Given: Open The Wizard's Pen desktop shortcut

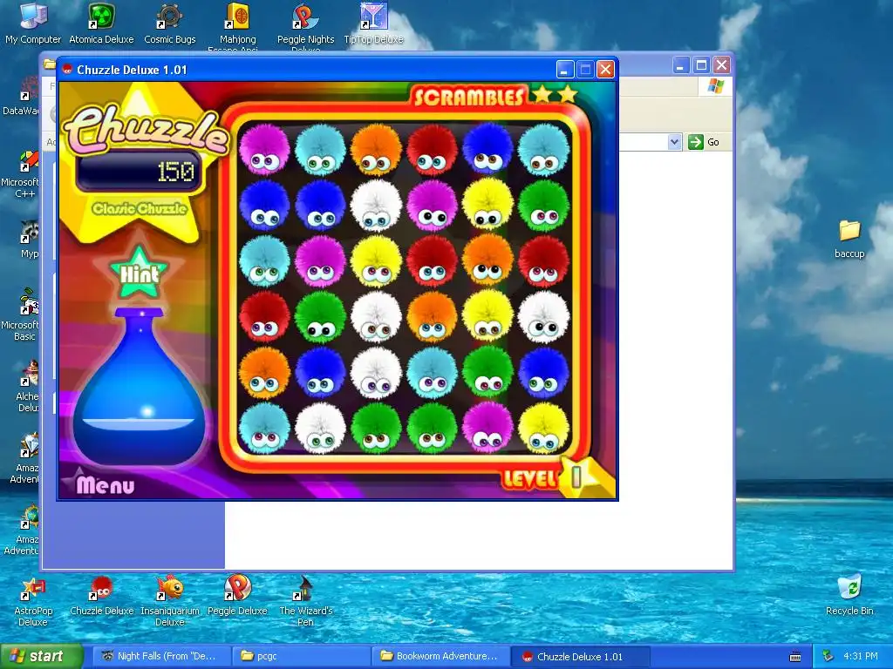Looking at the screenshot, I should point(306,602).
